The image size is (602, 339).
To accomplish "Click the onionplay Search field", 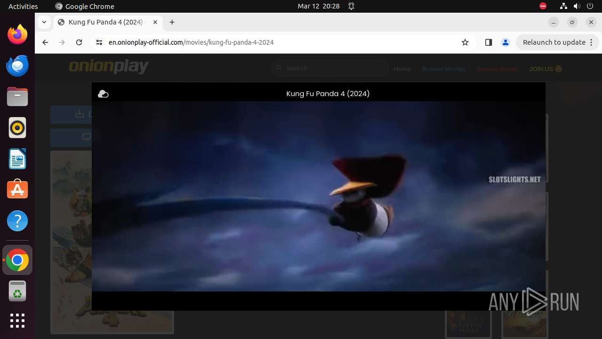I will point(330,68).
